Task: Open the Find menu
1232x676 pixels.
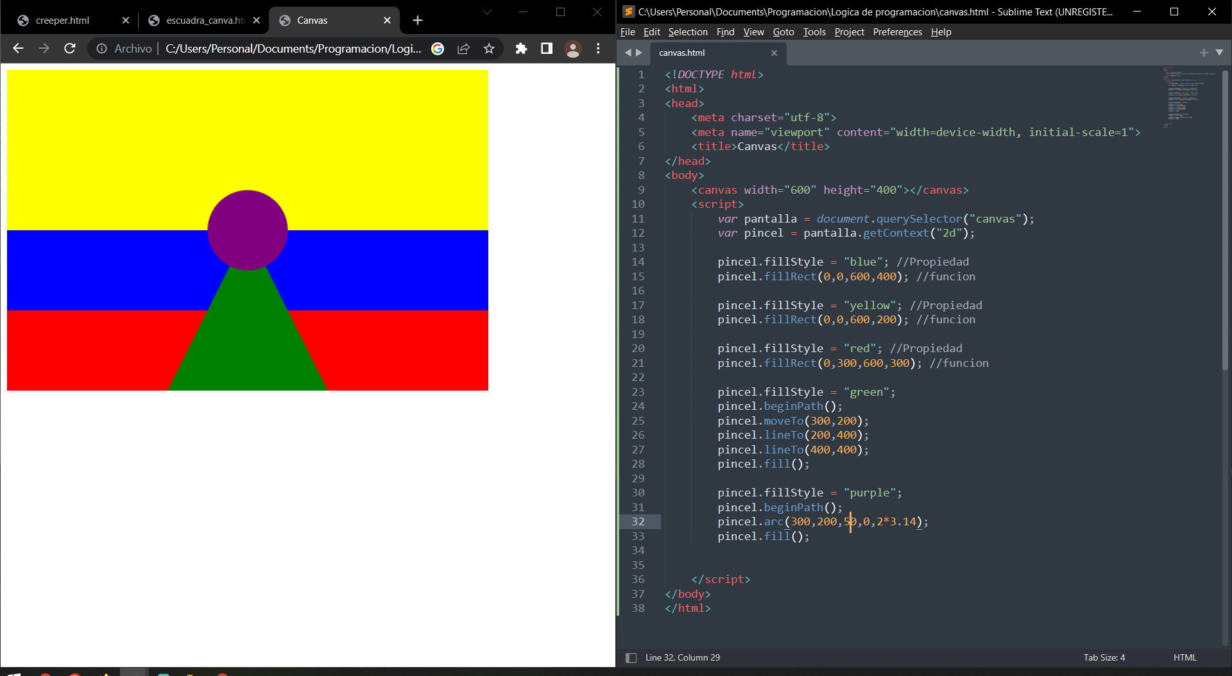Action: click(x=726, y=32)
